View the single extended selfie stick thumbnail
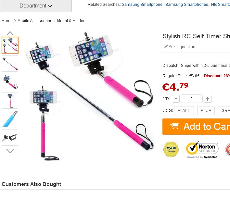Image resolution: width=230 pixels, height=198 pixels. tap(10, 64)
